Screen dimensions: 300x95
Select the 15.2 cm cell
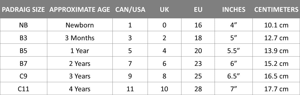276,63
